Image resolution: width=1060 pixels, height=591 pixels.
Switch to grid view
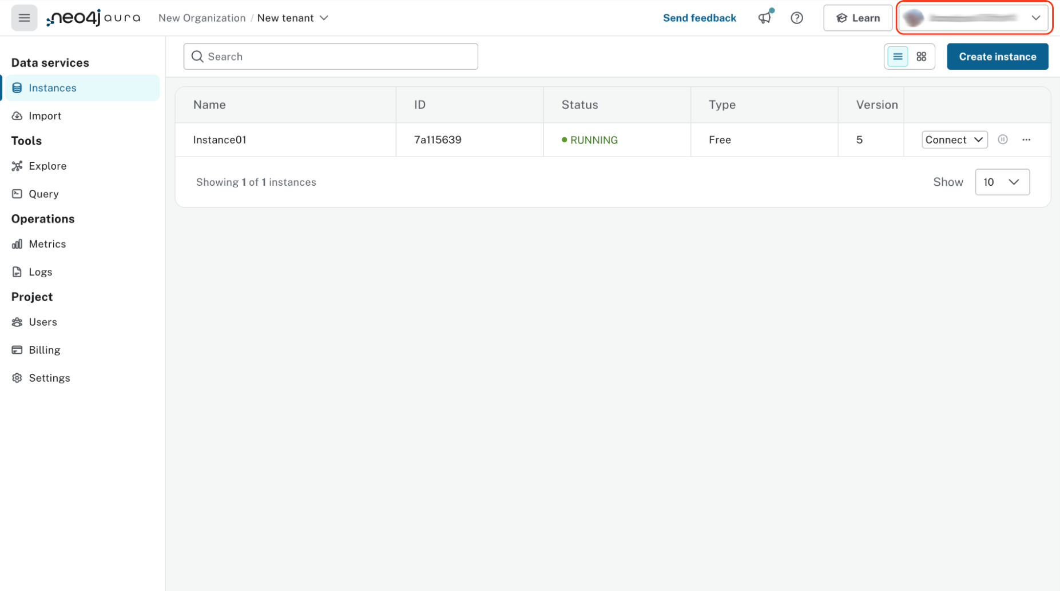[x=921, y=57]
